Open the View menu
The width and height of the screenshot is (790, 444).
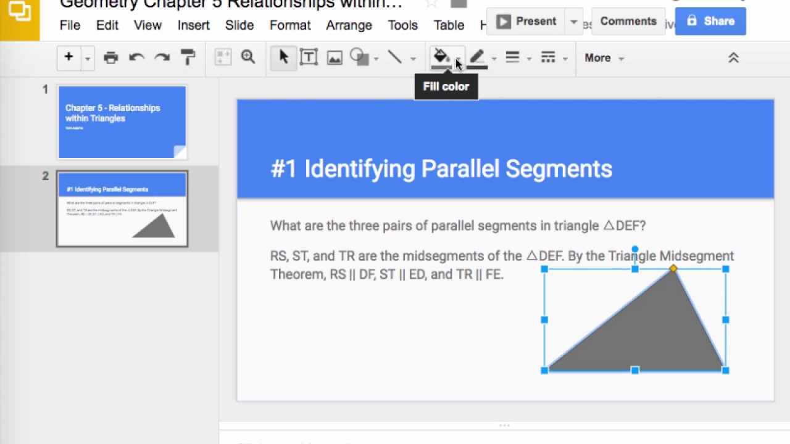click(x=148, y=25)
